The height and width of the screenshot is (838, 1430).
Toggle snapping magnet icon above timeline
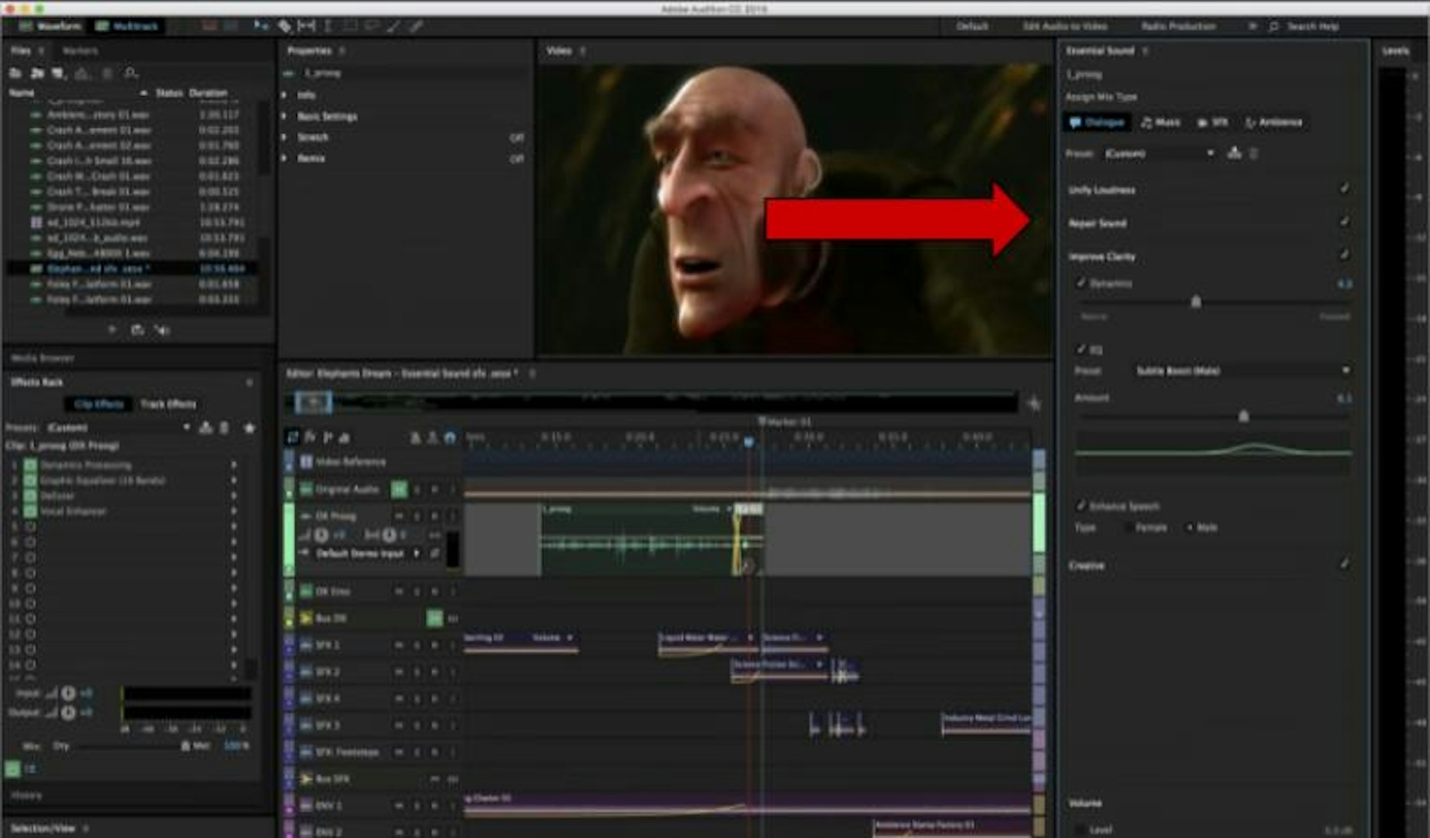(x=450, y=437)
